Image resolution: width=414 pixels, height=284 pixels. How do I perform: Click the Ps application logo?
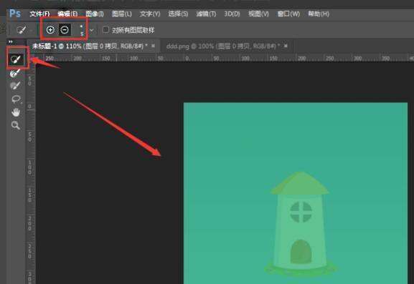point(15,14)
